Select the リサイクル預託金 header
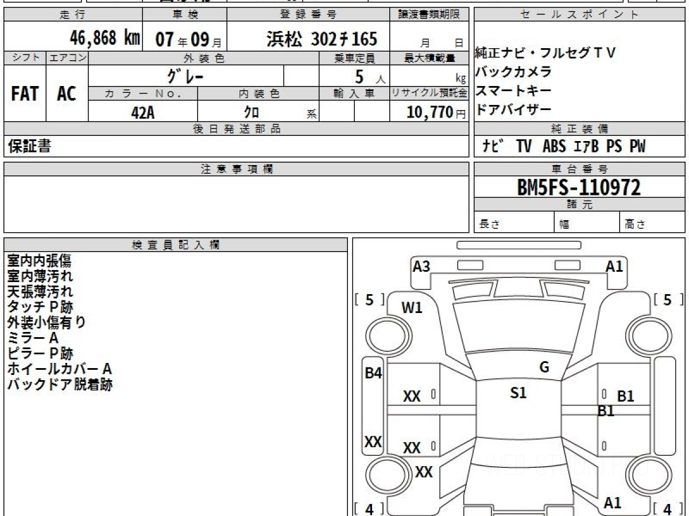 (429, 93)
